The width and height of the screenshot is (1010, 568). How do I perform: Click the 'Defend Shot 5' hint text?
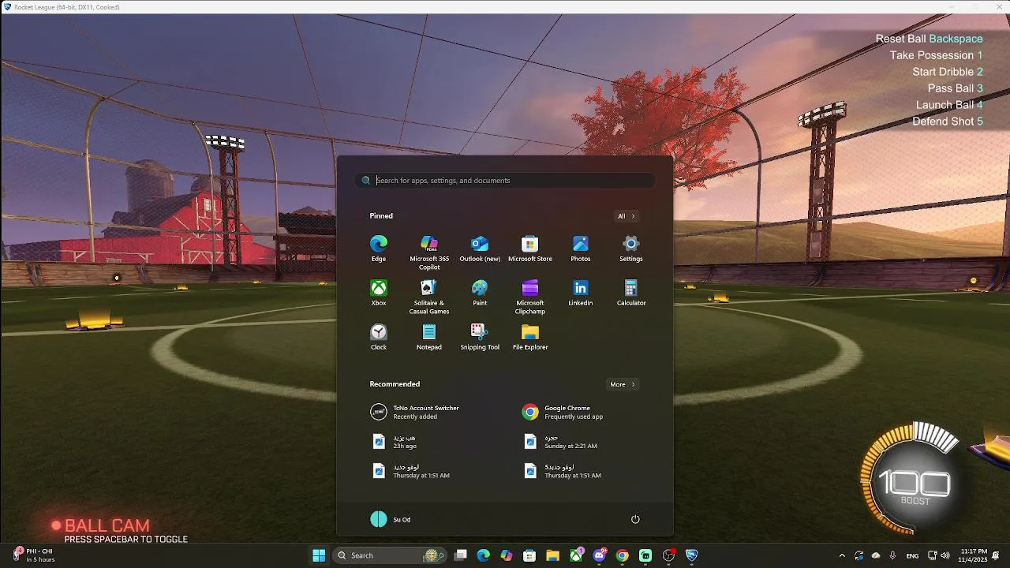948,121
